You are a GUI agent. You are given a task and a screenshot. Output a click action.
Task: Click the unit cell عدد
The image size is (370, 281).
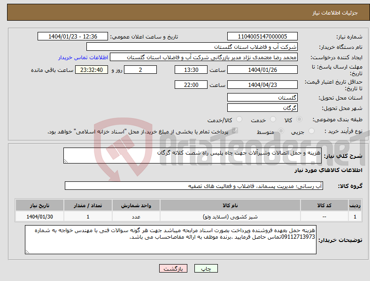click(136, 217)
